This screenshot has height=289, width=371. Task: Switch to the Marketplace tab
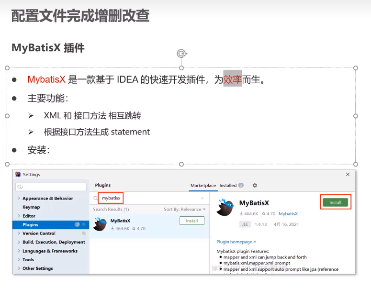[x=203, y=186]
